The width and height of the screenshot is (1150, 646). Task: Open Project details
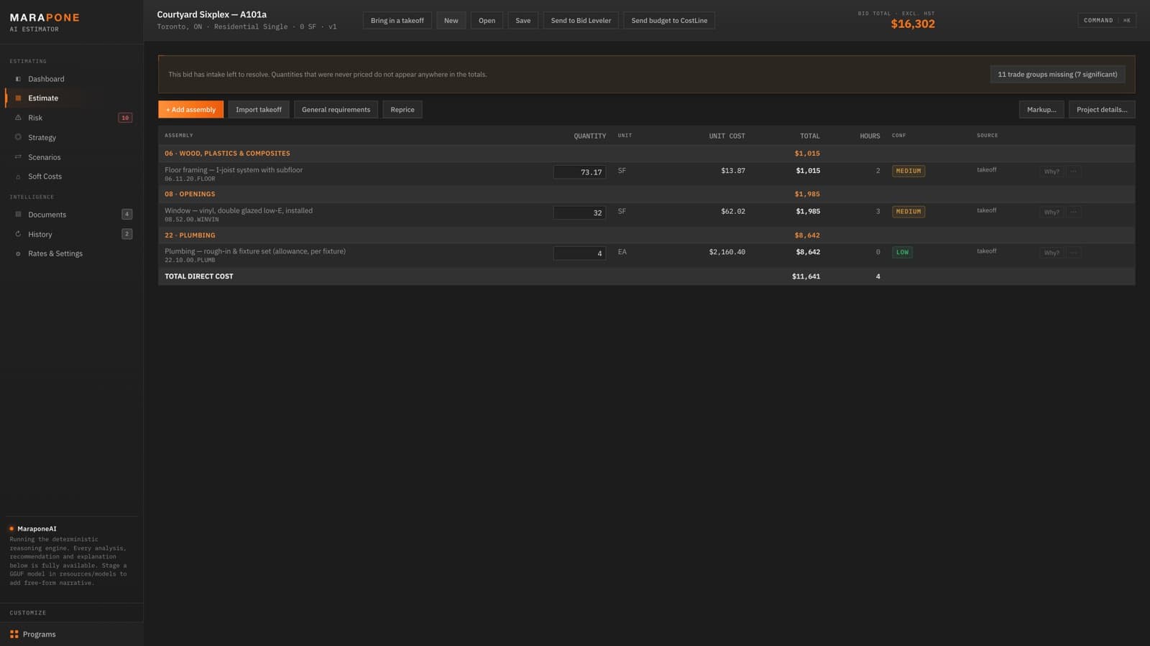[1102, 109]
